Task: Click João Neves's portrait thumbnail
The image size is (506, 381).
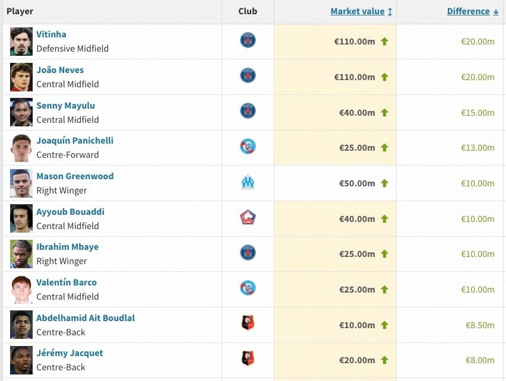Action: pos(21,77)
